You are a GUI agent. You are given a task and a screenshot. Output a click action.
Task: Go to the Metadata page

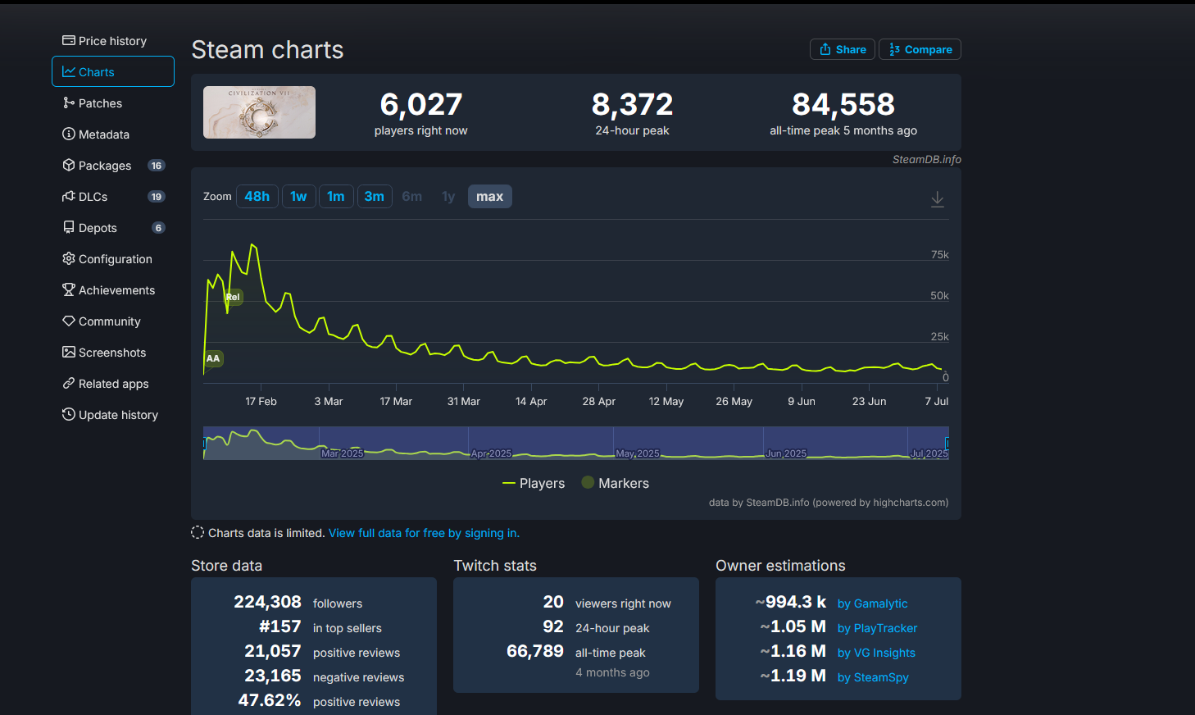click(x=113, y=134)
